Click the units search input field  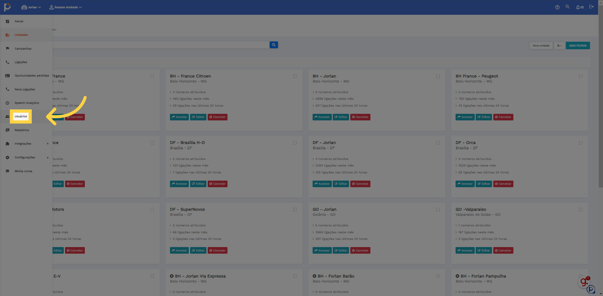(x=160, y=45)
